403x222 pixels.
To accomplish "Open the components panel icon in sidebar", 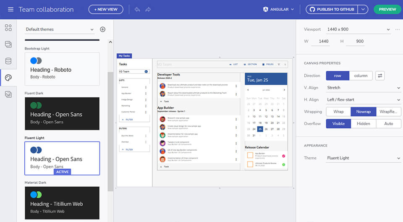I will 8,28.
